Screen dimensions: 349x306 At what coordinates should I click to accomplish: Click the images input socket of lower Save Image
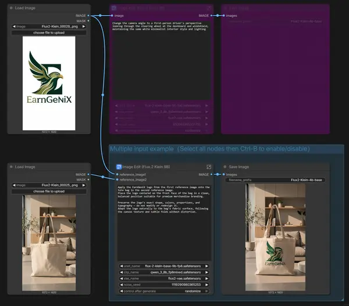click(224, 174)
